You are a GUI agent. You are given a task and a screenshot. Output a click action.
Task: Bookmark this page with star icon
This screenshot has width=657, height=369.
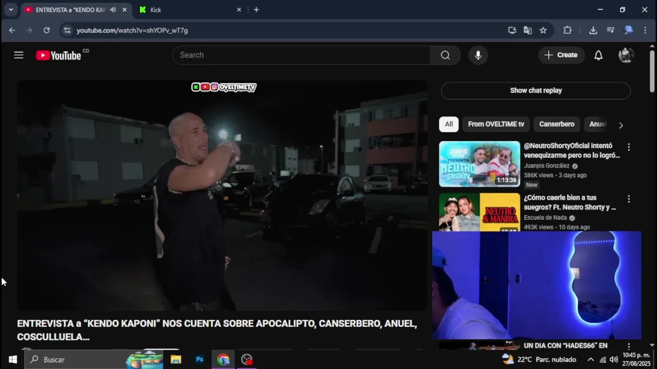(x=543, y=30)
